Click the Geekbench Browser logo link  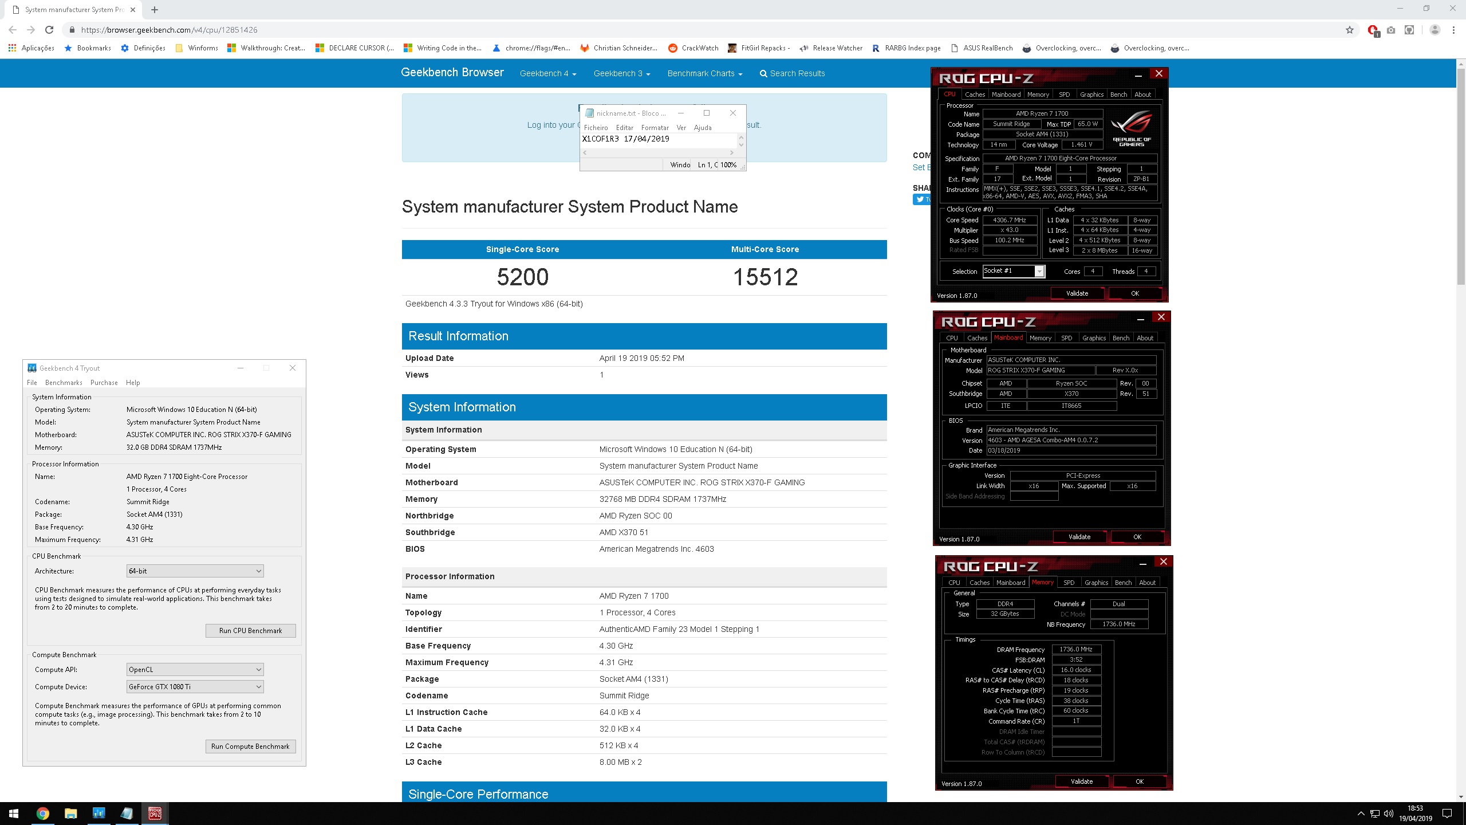(452, 73)
